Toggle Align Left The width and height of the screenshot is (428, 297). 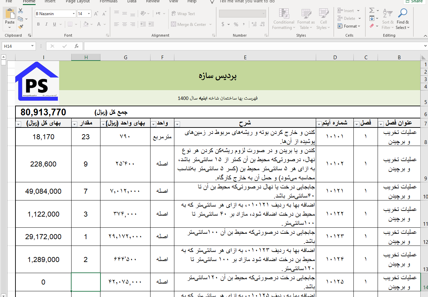click(x=117, y=24)
